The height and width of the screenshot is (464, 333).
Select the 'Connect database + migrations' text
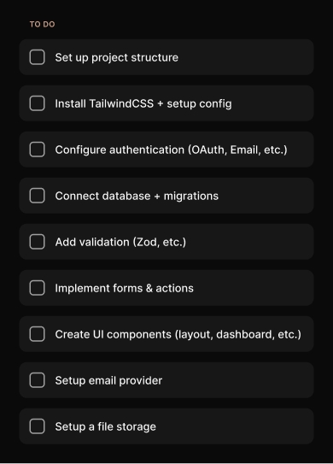[x=137, y=197]
